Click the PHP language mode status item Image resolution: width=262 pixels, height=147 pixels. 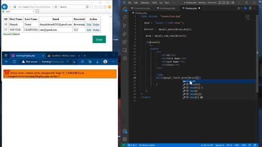244,145
